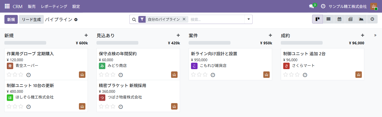The width and height of the screenshot is (382, 117).
Task: Click the 新規 column progress bar
Action: [x=25, y=43]
